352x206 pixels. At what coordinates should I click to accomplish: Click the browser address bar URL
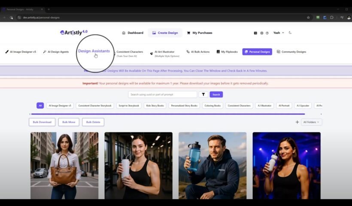pos(41,18)
